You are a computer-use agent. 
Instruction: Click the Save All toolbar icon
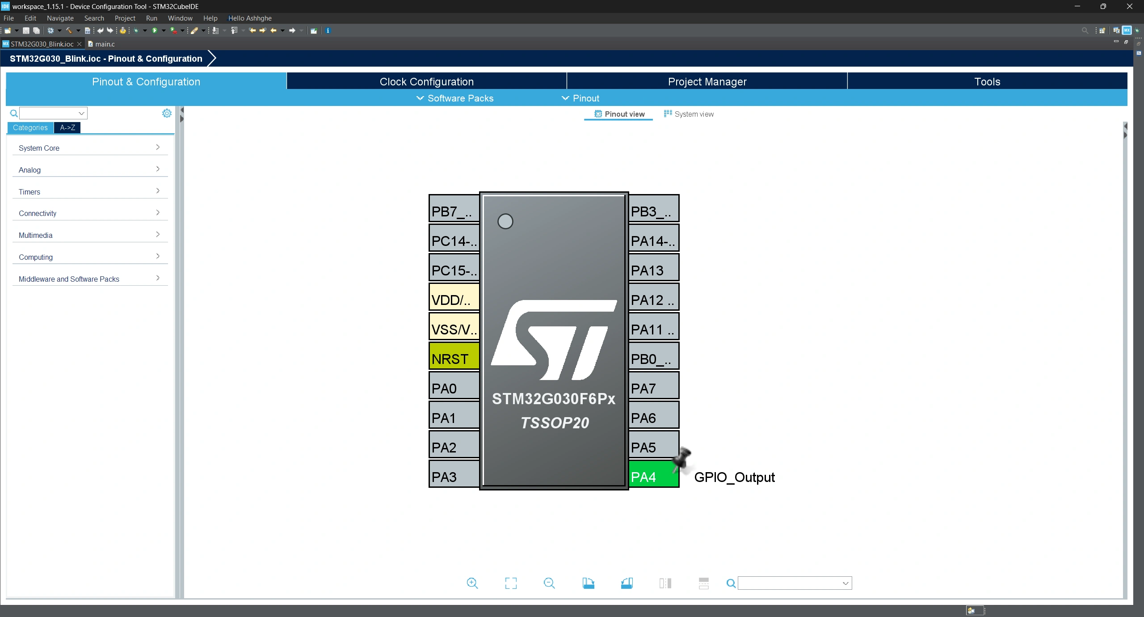click(37, 30)
